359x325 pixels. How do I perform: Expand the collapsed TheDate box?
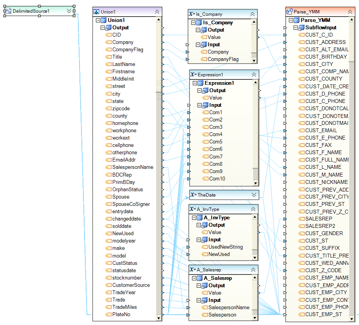[x=253, y=195]
